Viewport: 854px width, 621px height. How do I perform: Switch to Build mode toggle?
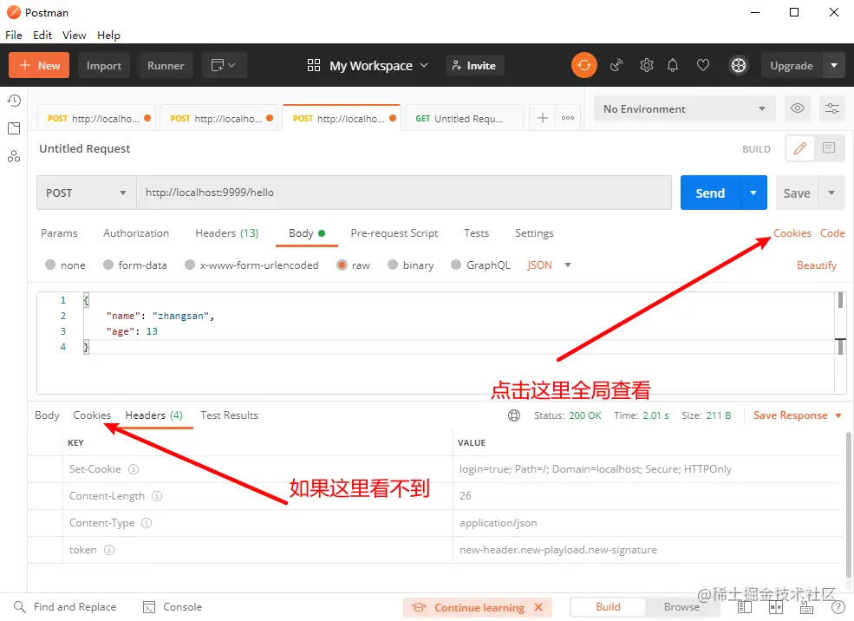608,607
